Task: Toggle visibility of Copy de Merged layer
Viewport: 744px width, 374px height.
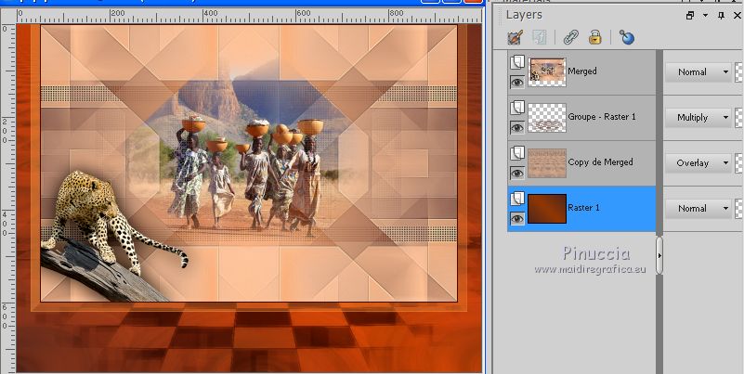Action: [517, 173]
